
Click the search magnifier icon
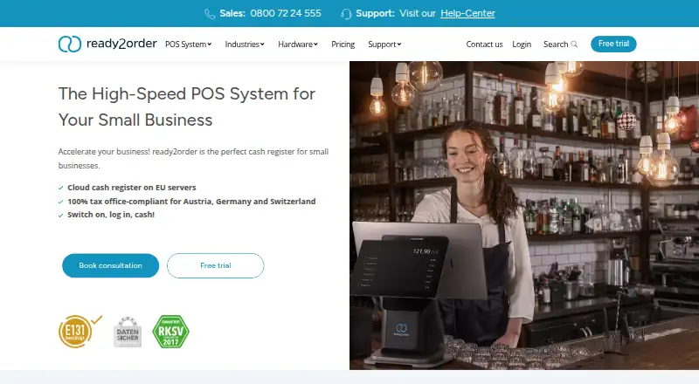574,45
